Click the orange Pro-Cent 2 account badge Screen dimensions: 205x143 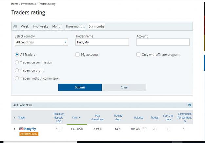point(29,134)
